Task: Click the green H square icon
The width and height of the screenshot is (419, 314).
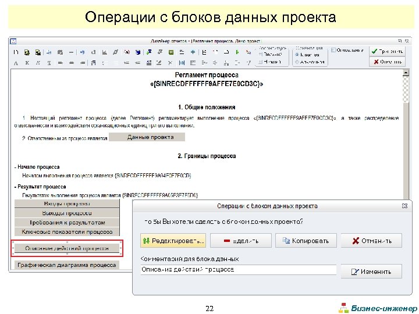Action: coord(171,52)
